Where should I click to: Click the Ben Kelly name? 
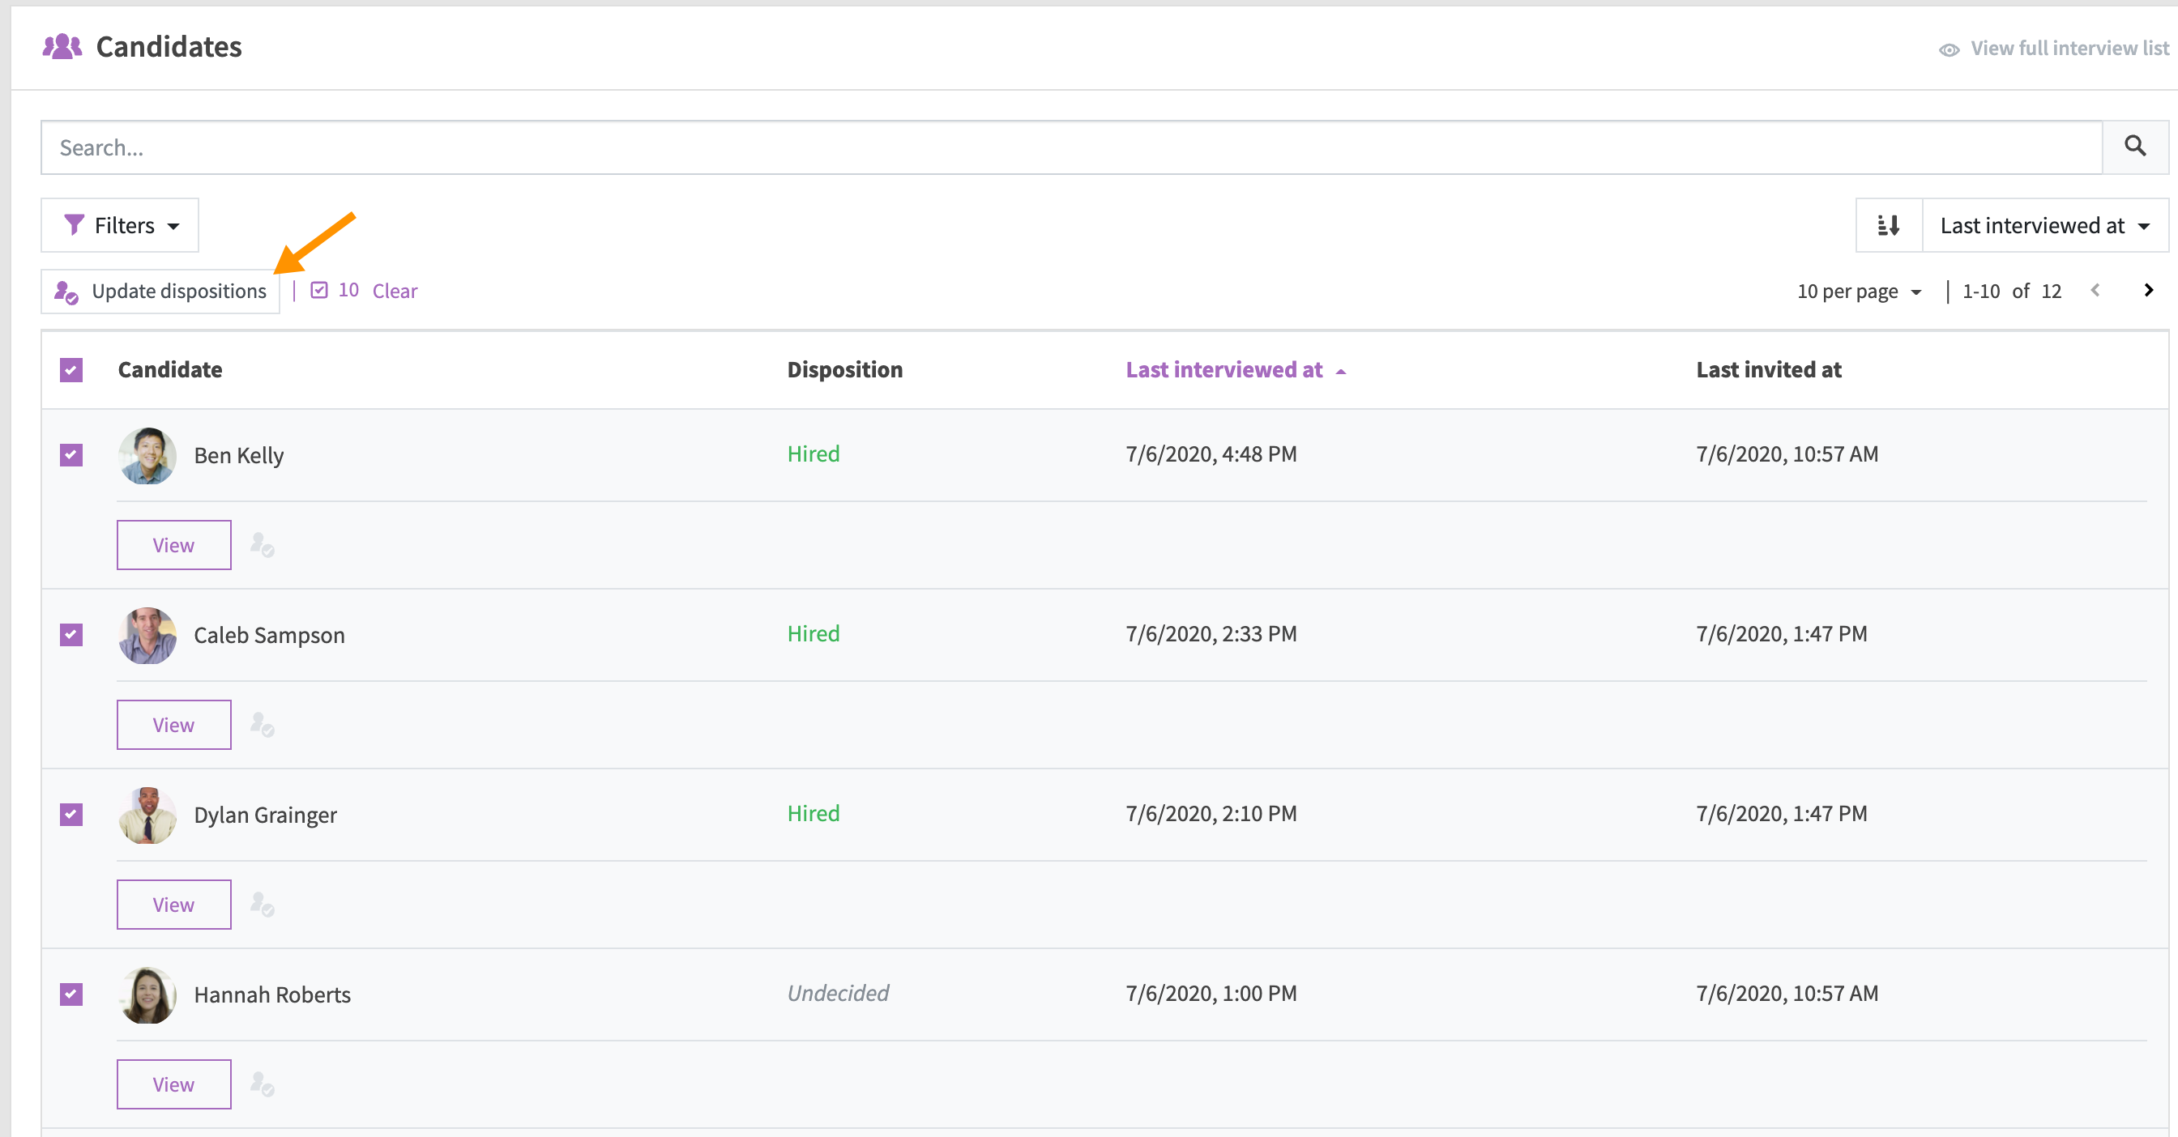tap(238, 455)
